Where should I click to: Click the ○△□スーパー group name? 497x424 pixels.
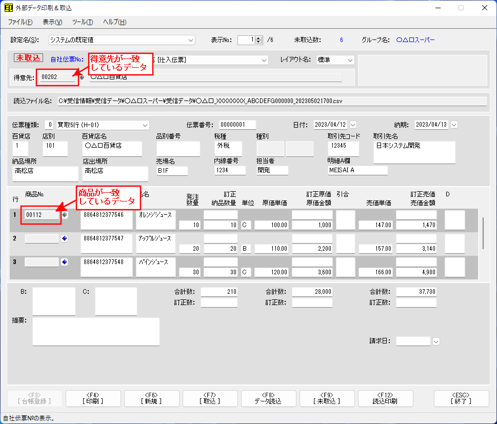pyautogui.click(x=415, y=40)
